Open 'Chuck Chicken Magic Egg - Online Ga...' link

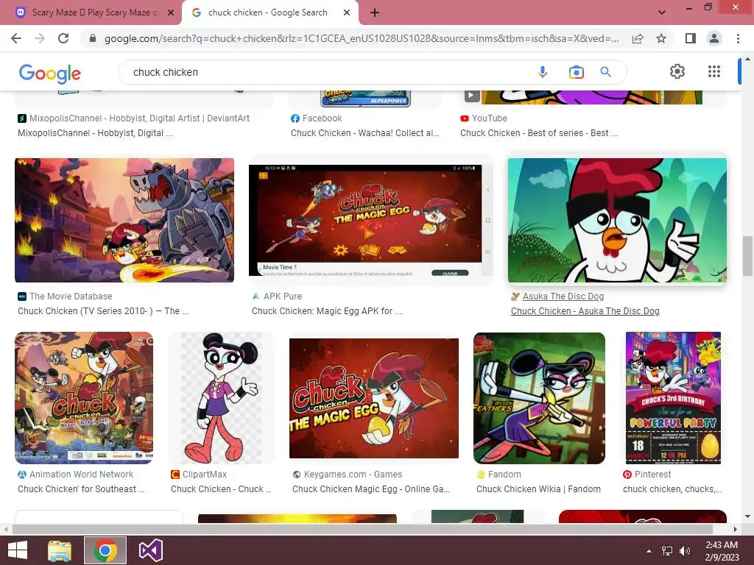pos(371,489)
